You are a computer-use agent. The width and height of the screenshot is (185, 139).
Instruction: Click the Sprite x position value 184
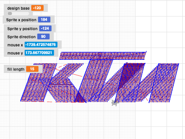click(x=44, y=20)
